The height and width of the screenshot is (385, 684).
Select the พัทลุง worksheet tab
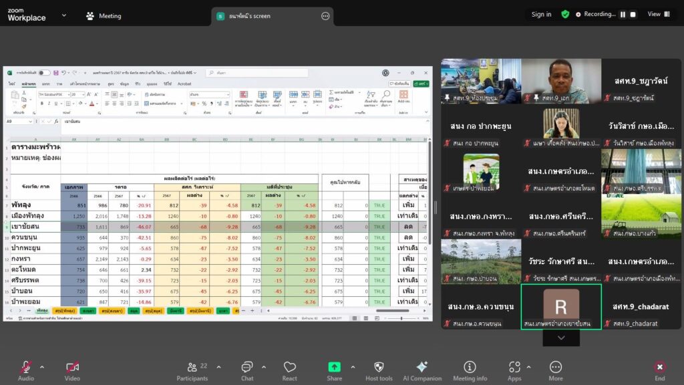pos(42,311)
